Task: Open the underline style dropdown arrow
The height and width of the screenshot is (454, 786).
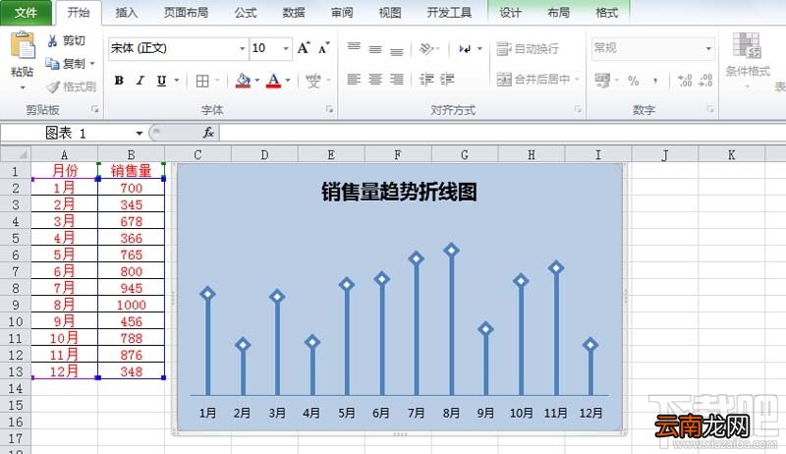Action: 177,81
